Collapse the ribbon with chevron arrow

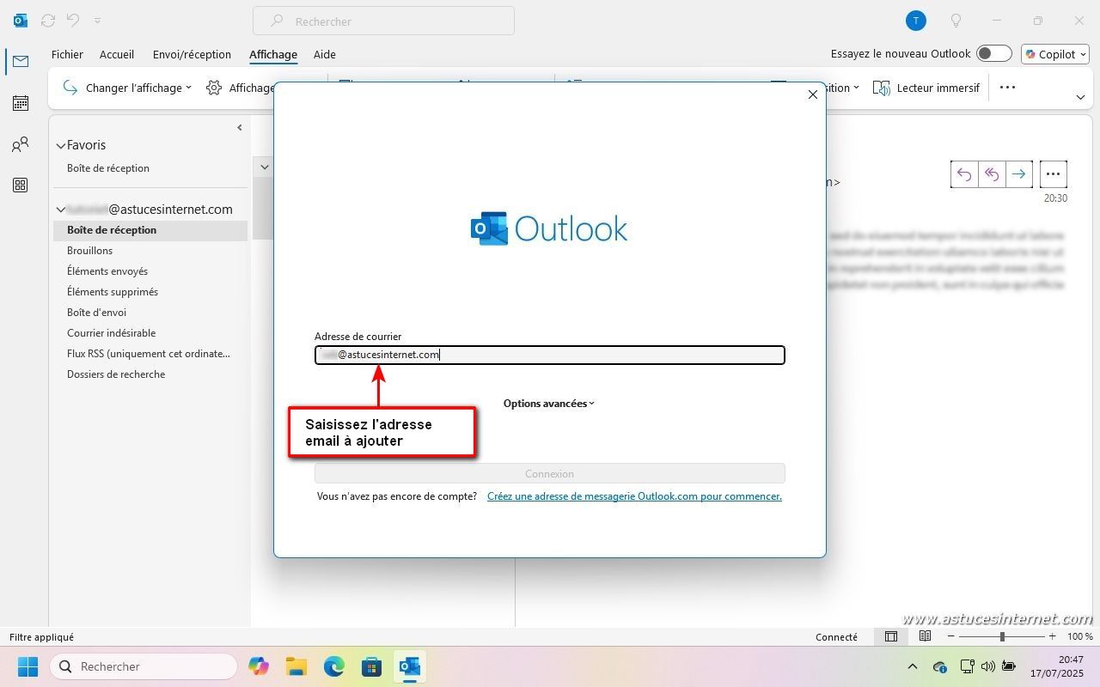tap(1080, 97)
